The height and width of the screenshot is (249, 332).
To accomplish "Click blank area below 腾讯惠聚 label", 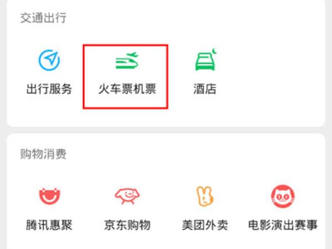I will pos(49,240).
